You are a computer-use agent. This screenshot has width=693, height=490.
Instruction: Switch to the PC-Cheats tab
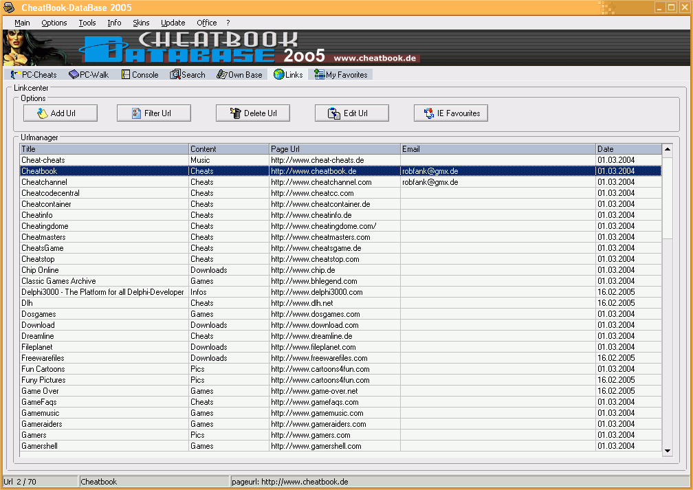(x=34, y=75)
